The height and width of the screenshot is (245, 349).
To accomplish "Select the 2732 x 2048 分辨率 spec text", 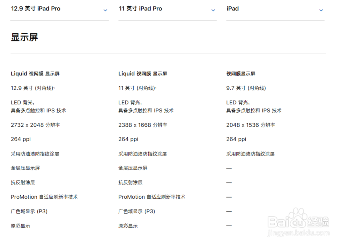I will click(x=35, y=125).
